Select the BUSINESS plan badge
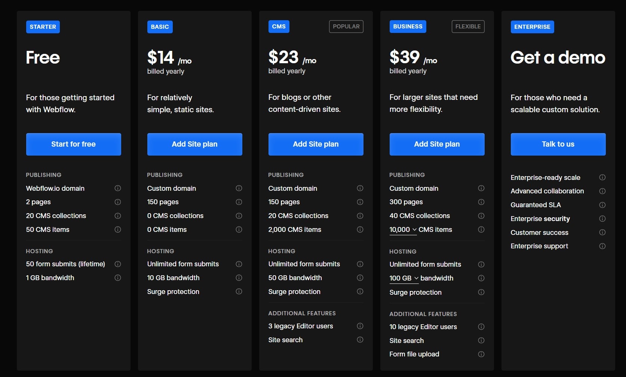 (x=408, y=27)
